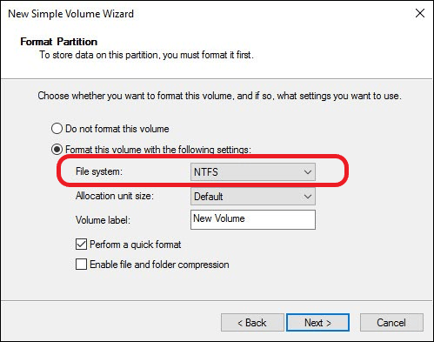Choose the 'Format this volume with the following settings' radio button
Image resolution: width=434 pixels, height=342 pixels.
coord(57,150)
